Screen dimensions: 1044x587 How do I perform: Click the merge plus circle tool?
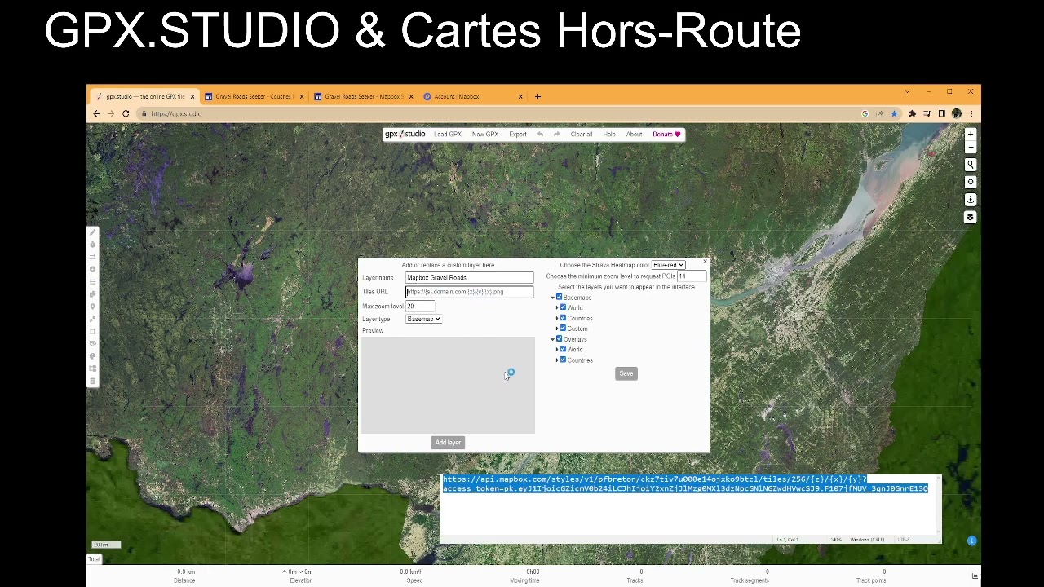pyautogui.click(x=93, y=269)
